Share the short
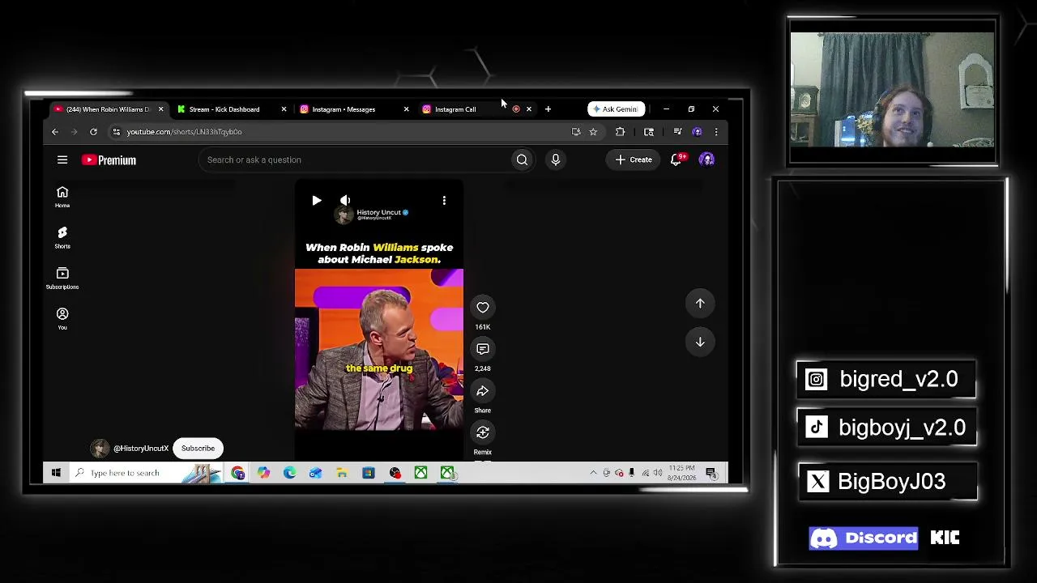Screen dimensions: 1037x583 click(483, 391)
